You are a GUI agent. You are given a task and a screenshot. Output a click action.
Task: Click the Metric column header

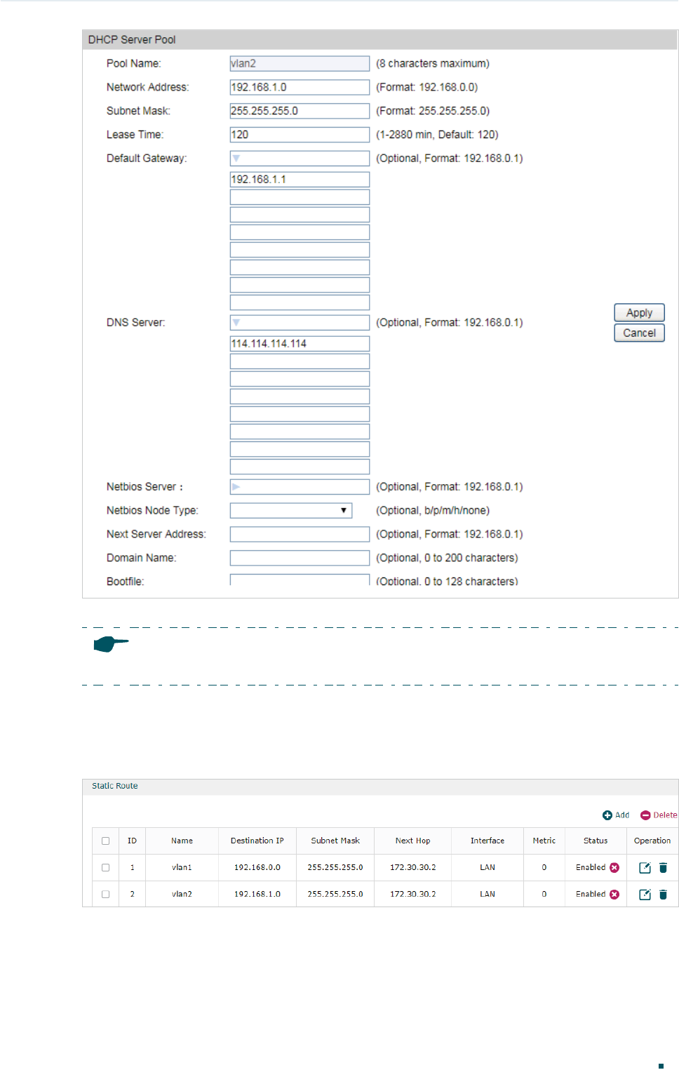click(x=544, y=841)
